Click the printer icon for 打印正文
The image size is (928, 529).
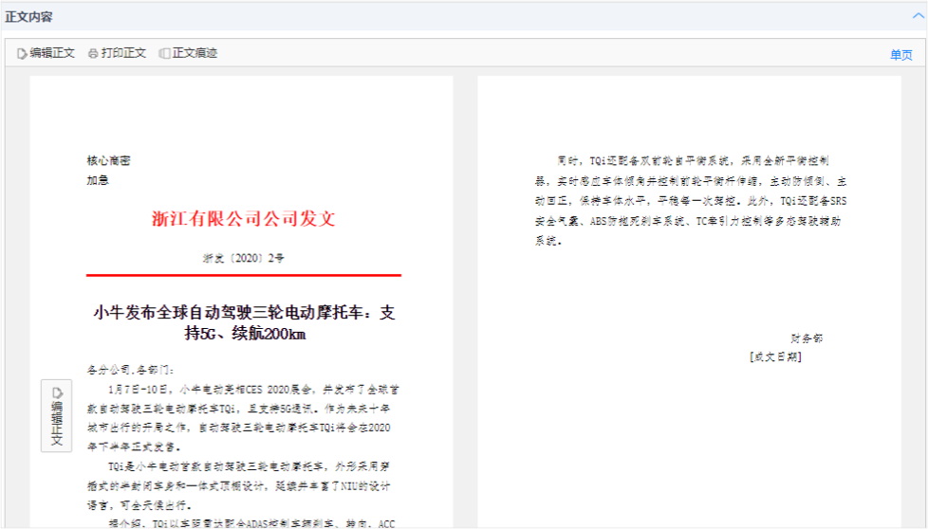(93, 54)
